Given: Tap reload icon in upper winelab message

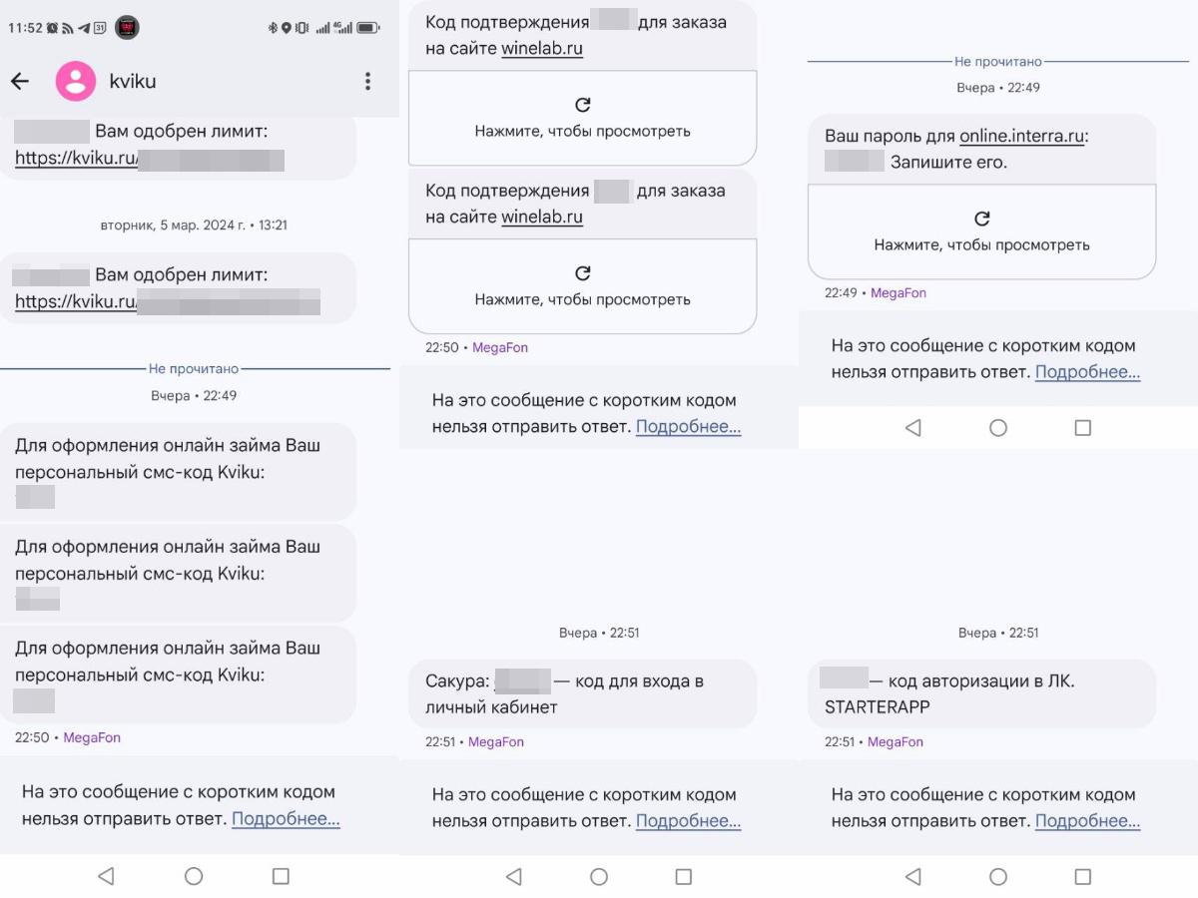Looking at the screenshot, I should click(x=583, y=105).
